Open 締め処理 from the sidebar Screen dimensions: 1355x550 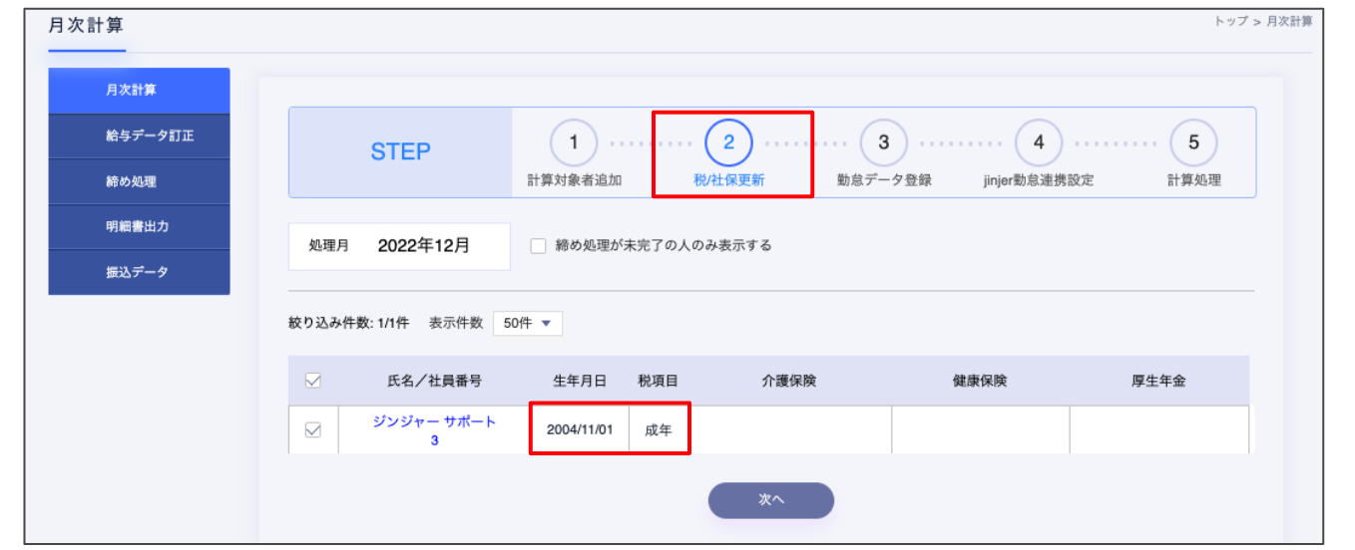click(139, 182)
